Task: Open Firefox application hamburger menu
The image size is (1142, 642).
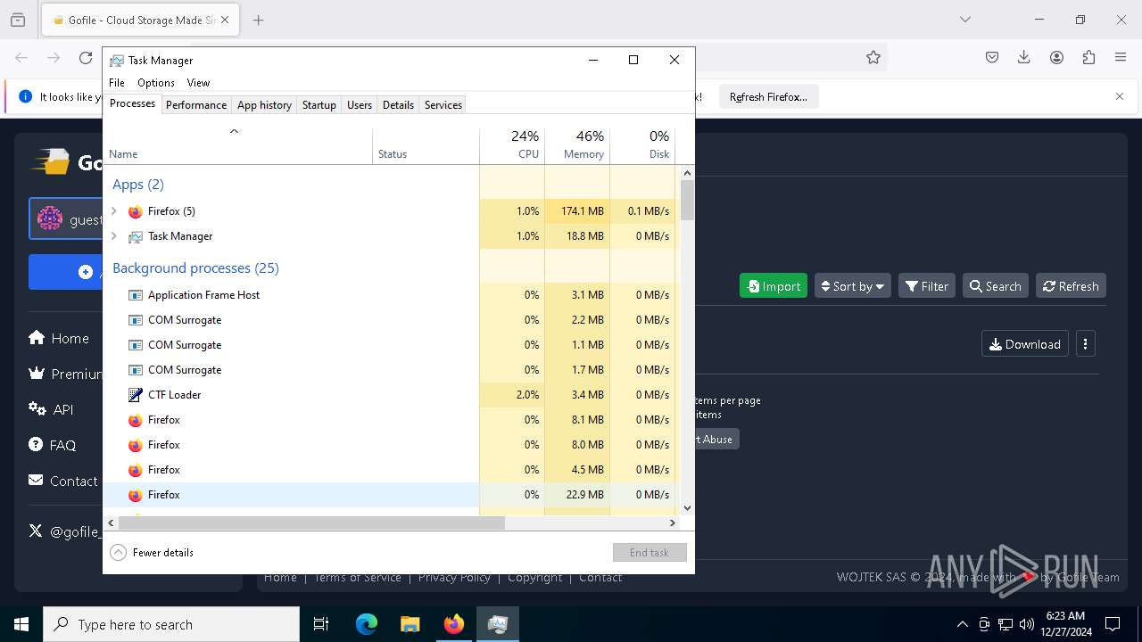Action: coord(1121,57)
